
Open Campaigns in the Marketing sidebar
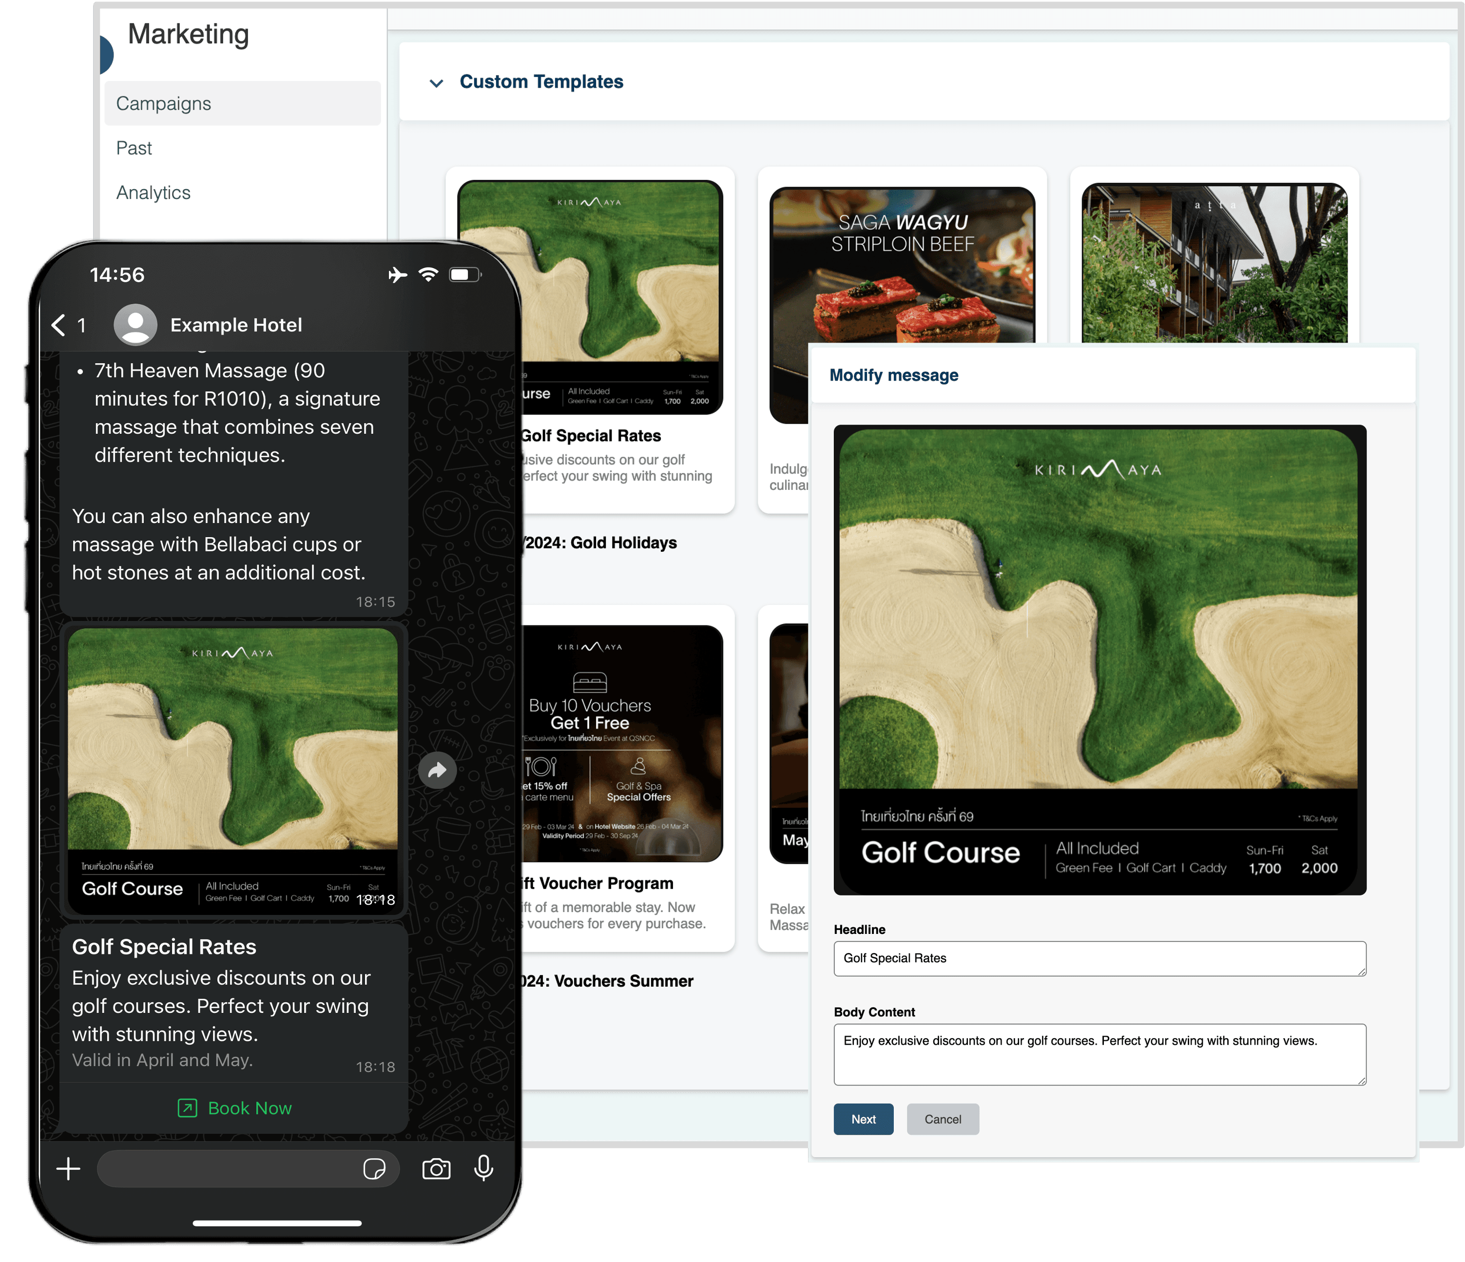coord(243,104)
